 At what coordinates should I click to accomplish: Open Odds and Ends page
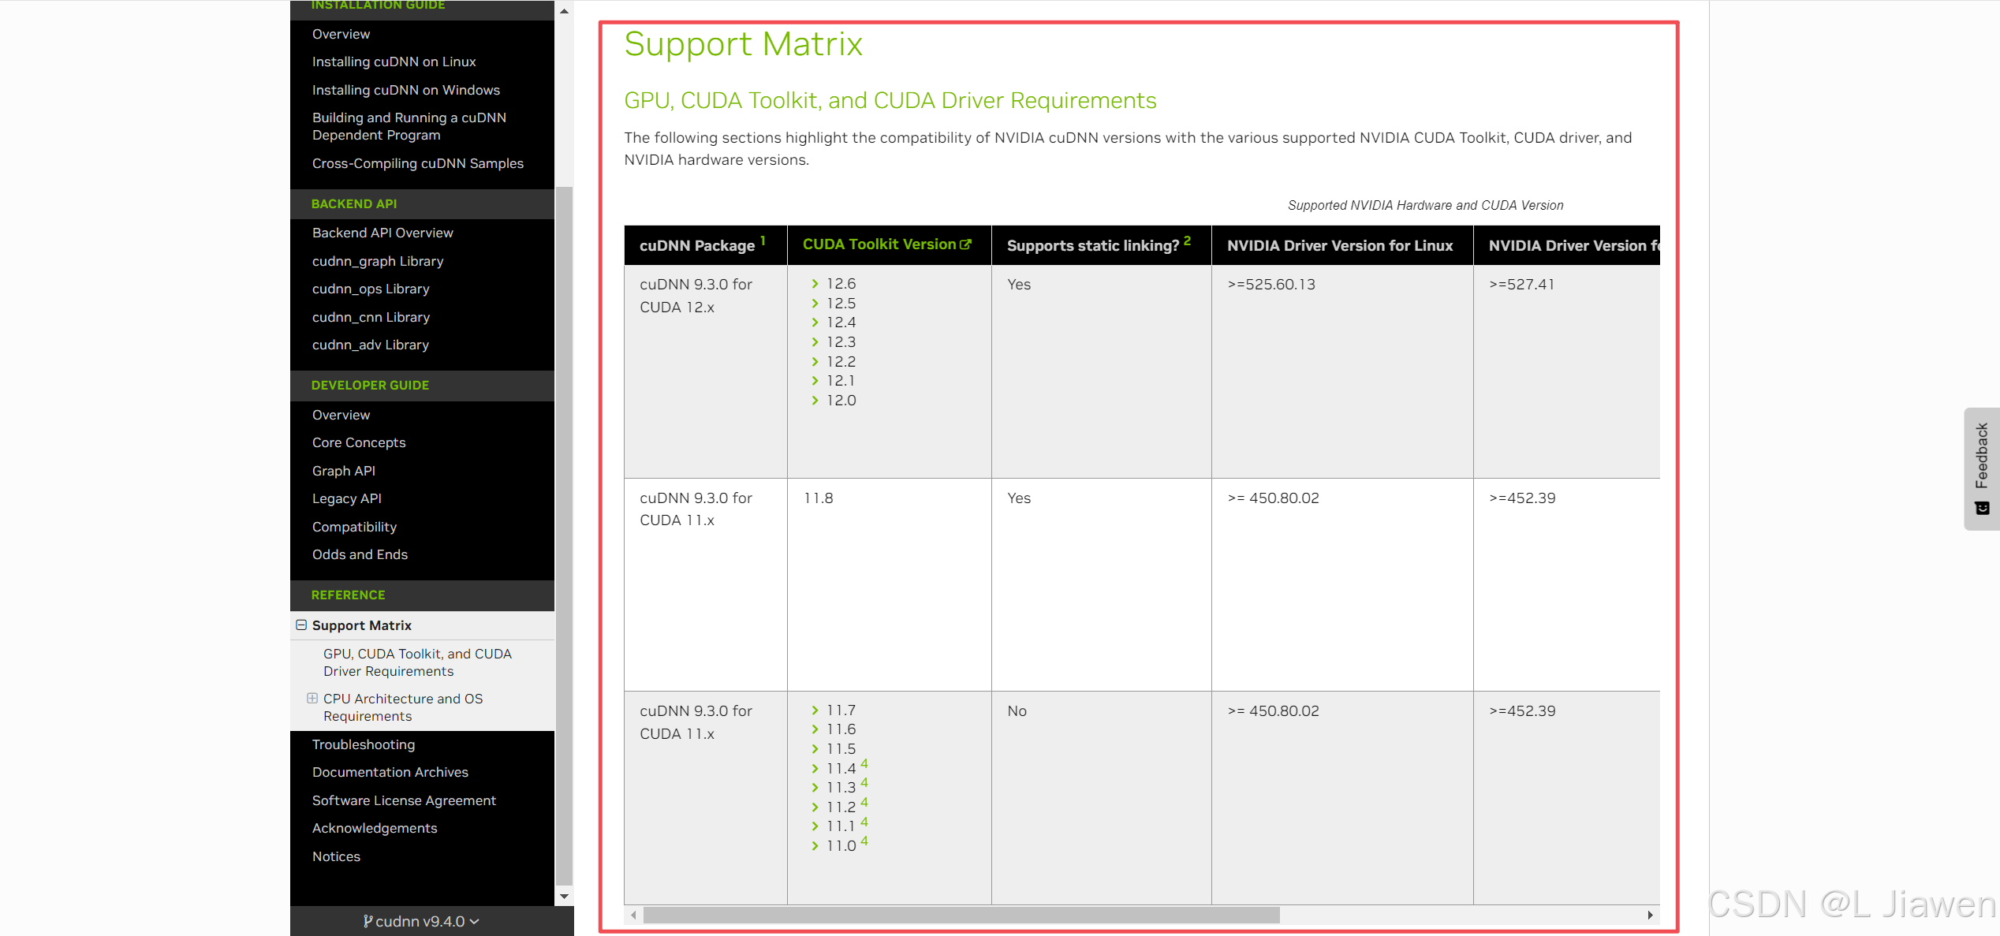[360, 554]
